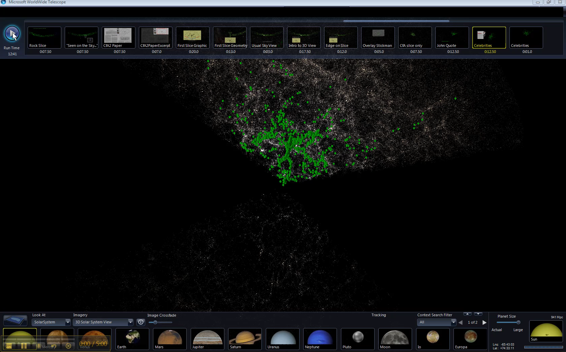The image size is (566, 352).
Task: Click the Planet Size slider handle
Action: [518, 322]
